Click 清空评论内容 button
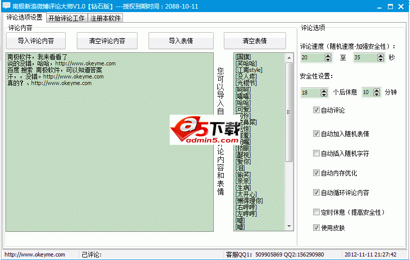Viewport: 410px width, 260px height. click(x=107, y=41)
